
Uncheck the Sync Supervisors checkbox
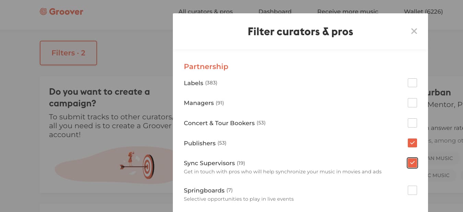point(412,163)
